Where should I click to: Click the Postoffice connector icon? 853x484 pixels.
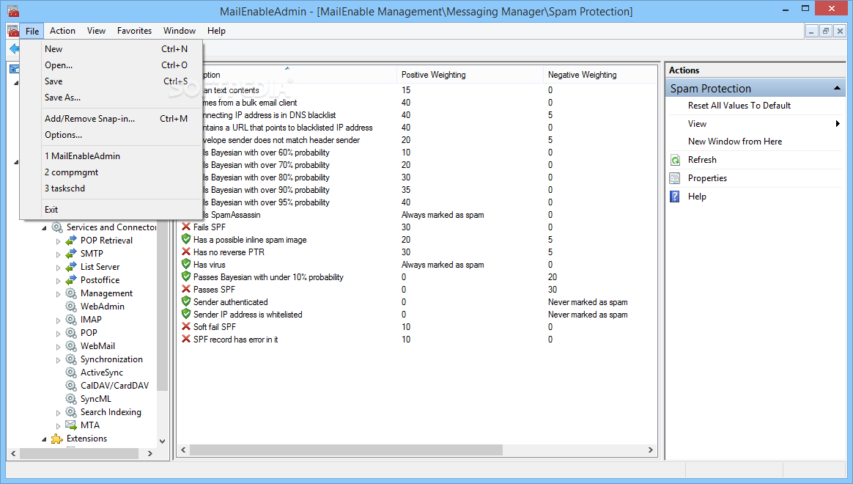[71, 280]
